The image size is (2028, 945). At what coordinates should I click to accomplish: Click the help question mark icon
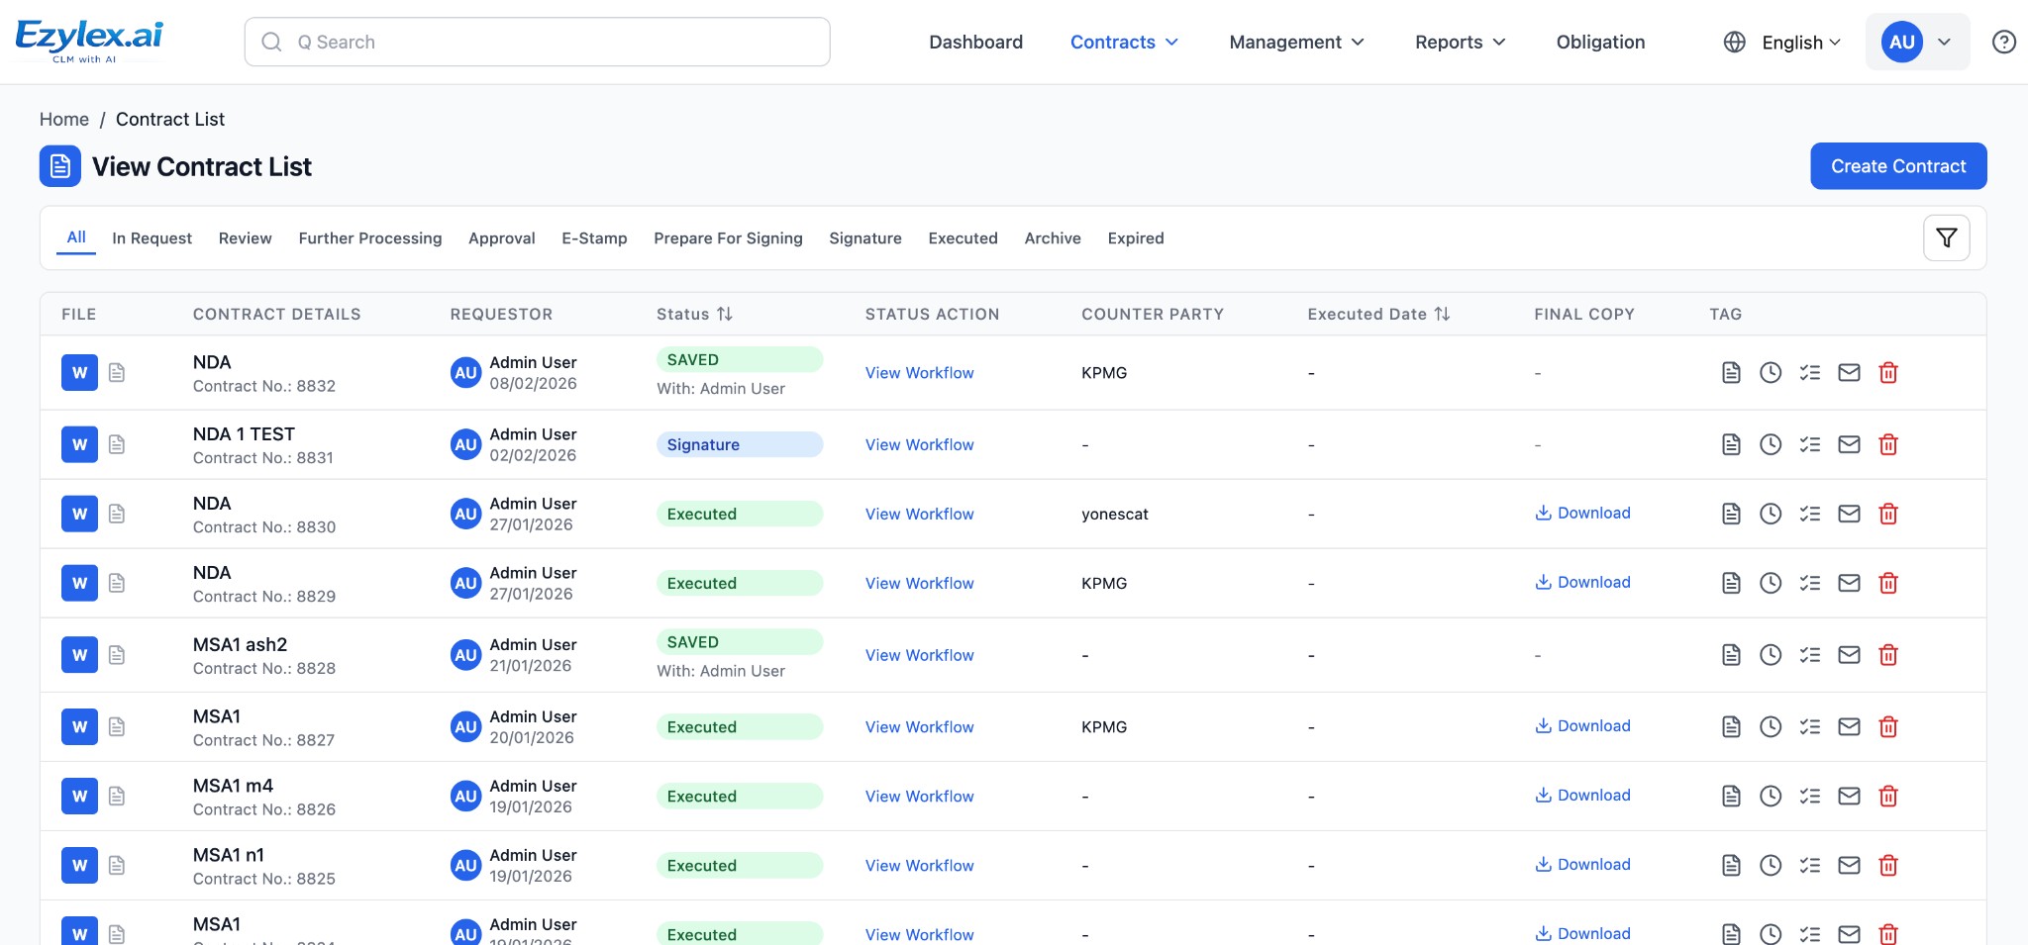[2001, 42]
